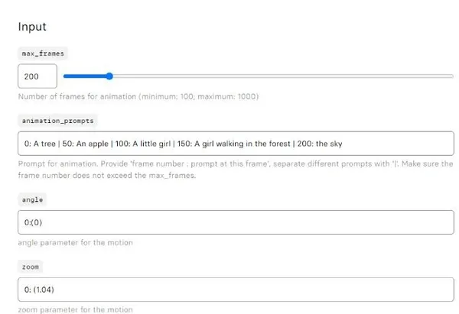Click the "angle parameter for the motion" hint
Image resolution: width=459 pixels, height=314 pixels.
(76, 243)
